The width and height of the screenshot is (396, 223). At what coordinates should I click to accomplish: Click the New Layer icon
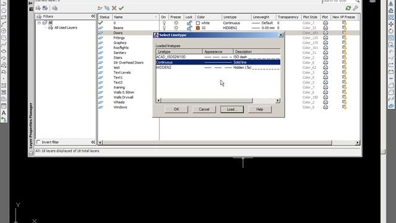coord(100,8)
